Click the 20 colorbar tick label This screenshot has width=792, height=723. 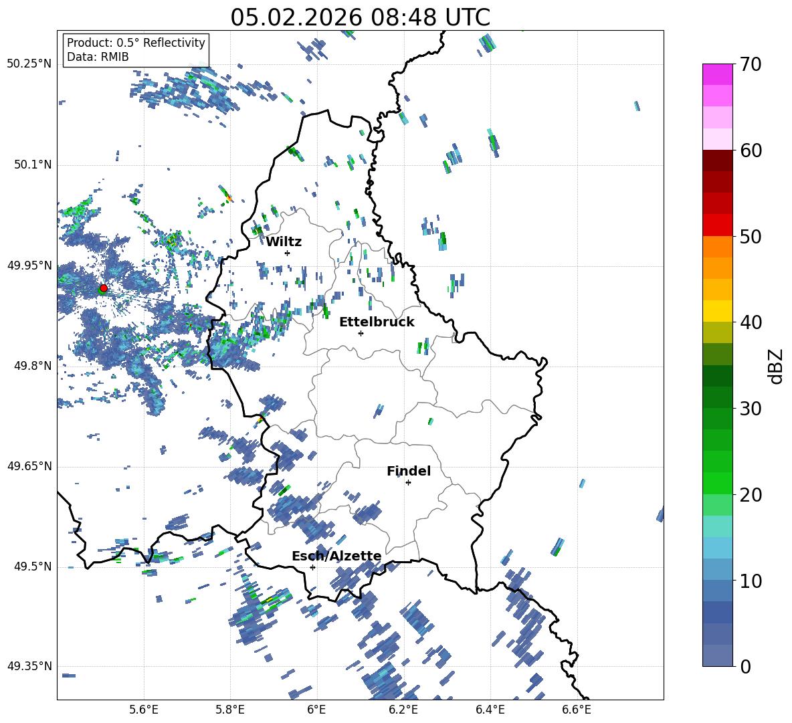751,495
